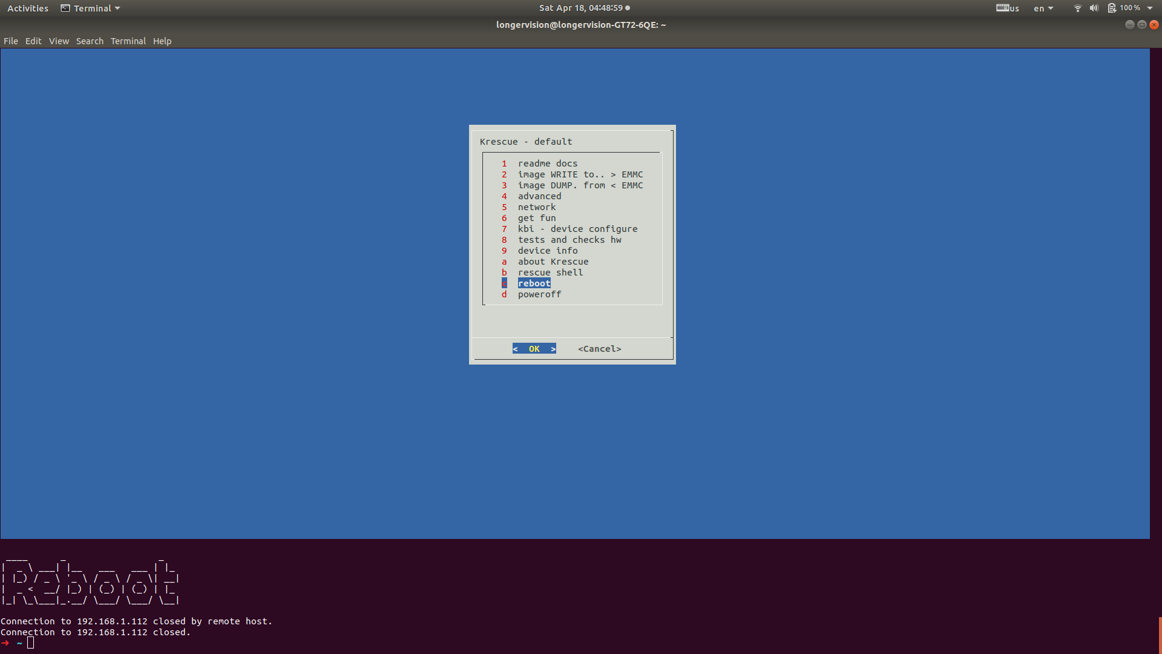Click the date and time clock
The height and width of the screenshot is (654, 1162).
[x=581, y=8]
